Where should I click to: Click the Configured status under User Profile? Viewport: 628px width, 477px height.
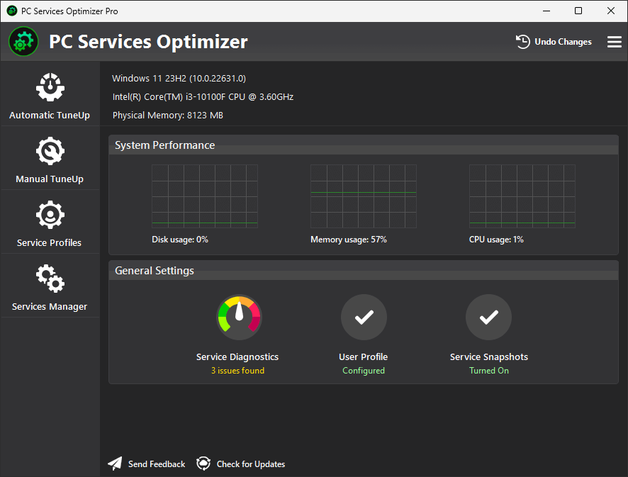364,370
